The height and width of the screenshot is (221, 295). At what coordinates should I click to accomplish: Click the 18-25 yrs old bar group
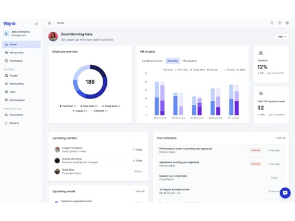coord(160,98)
